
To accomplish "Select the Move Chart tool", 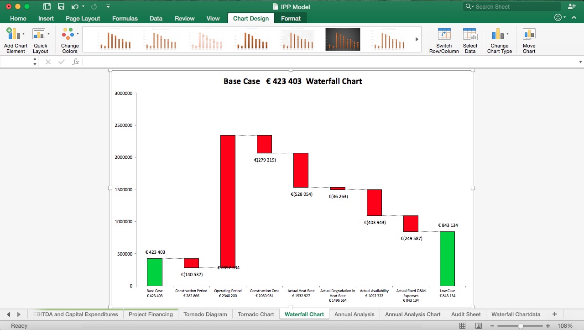I will coord(529,39).
